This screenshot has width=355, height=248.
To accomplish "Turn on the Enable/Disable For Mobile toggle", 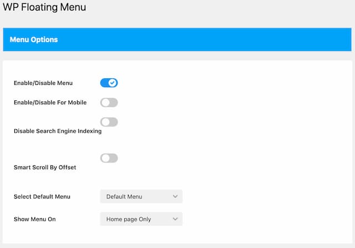I will 109,103.
